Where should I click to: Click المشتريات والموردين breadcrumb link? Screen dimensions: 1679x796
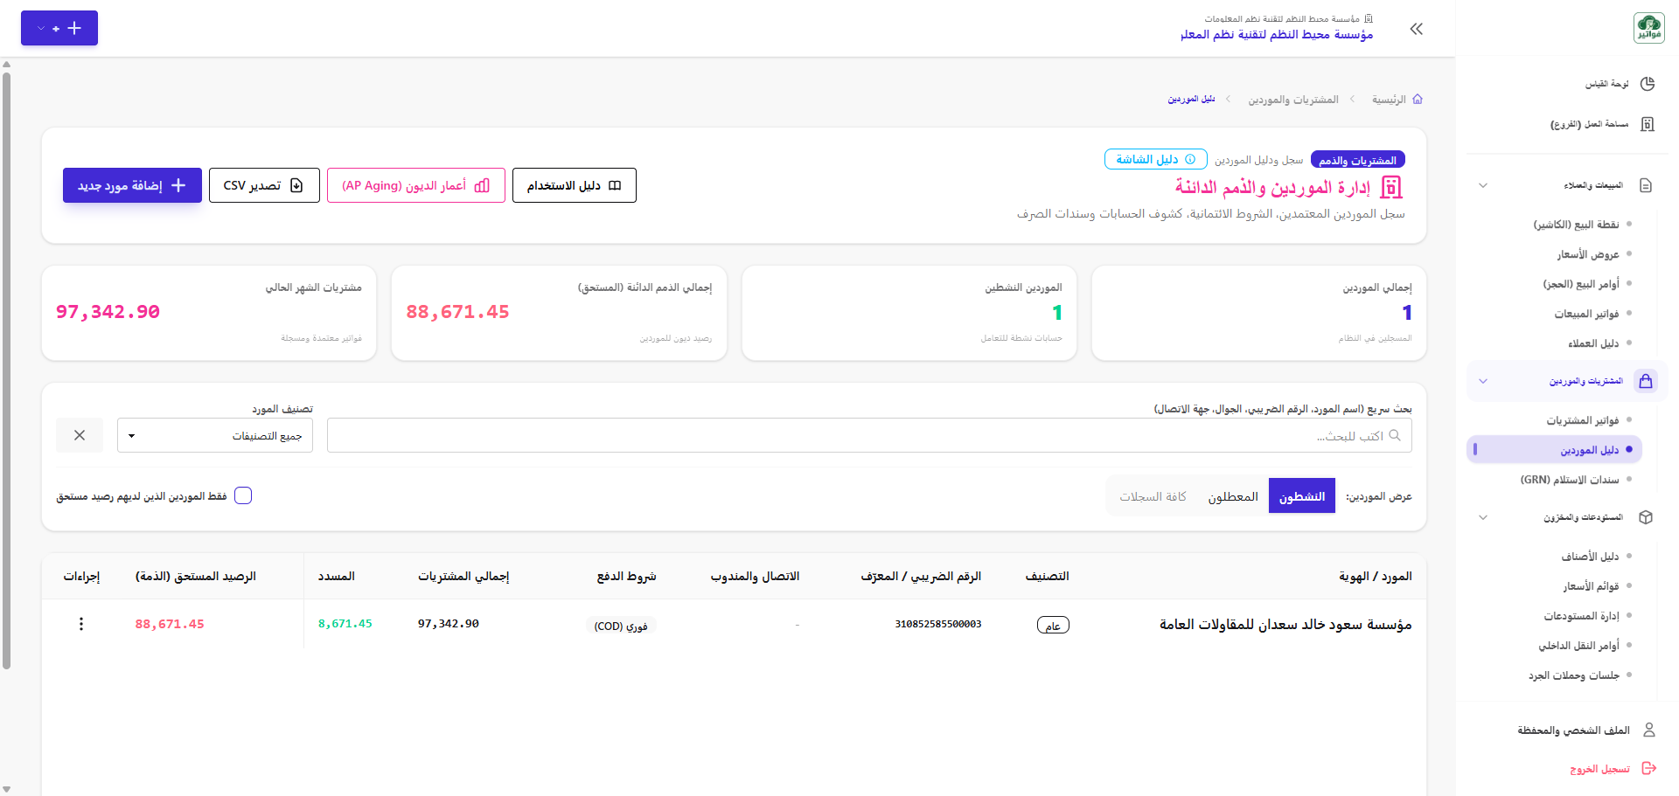click(x=1293, y=100)
